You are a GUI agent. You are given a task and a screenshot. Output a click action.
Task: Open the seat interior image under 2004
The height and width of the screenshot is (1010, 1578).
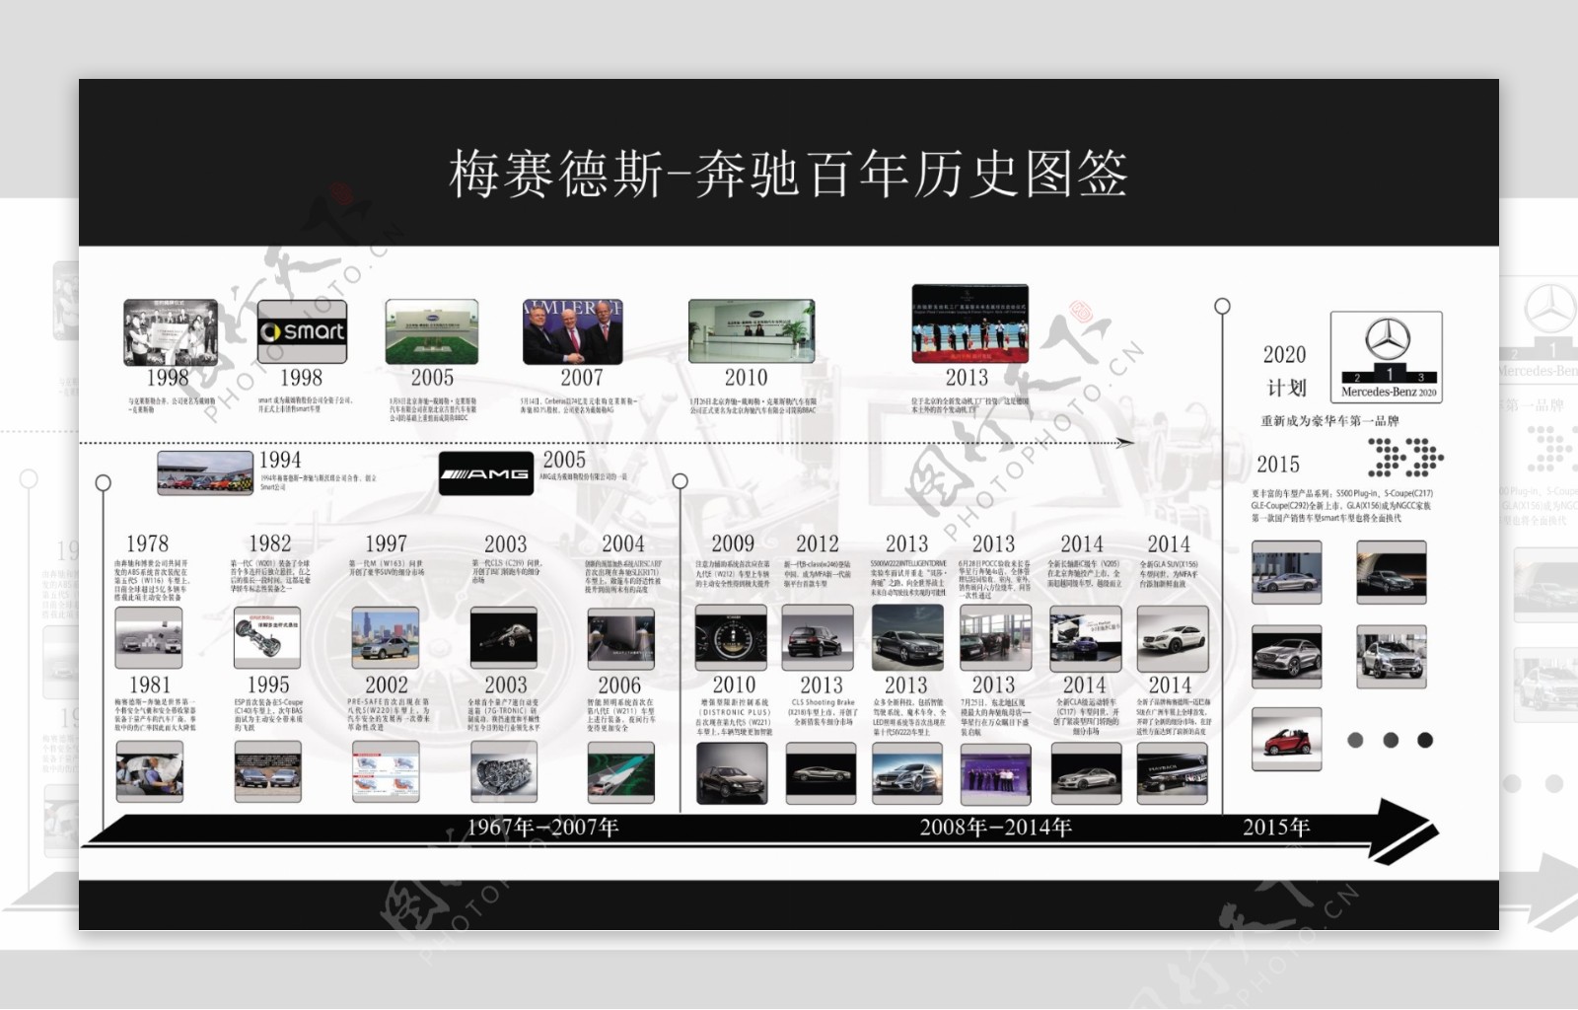621,638
